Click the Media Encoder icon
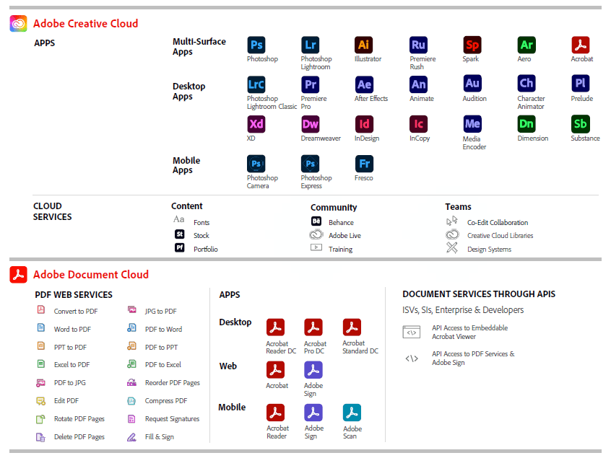The image size is (611, 458). pyautogui.click(x=472, y=124)
